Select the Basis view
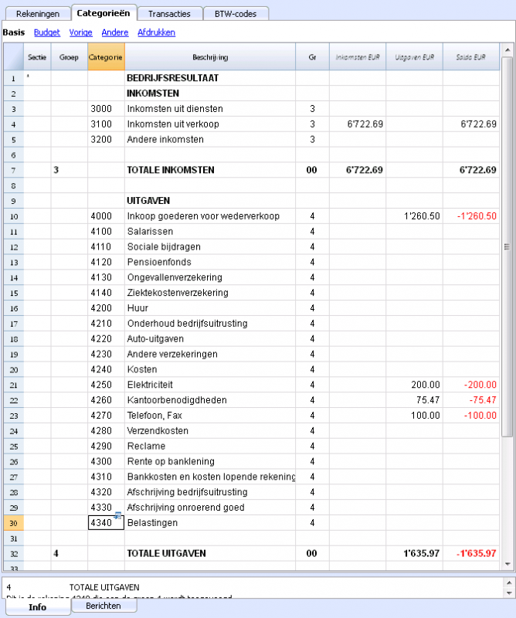Screen dimensions: 516x618 (x=14, y=32)
